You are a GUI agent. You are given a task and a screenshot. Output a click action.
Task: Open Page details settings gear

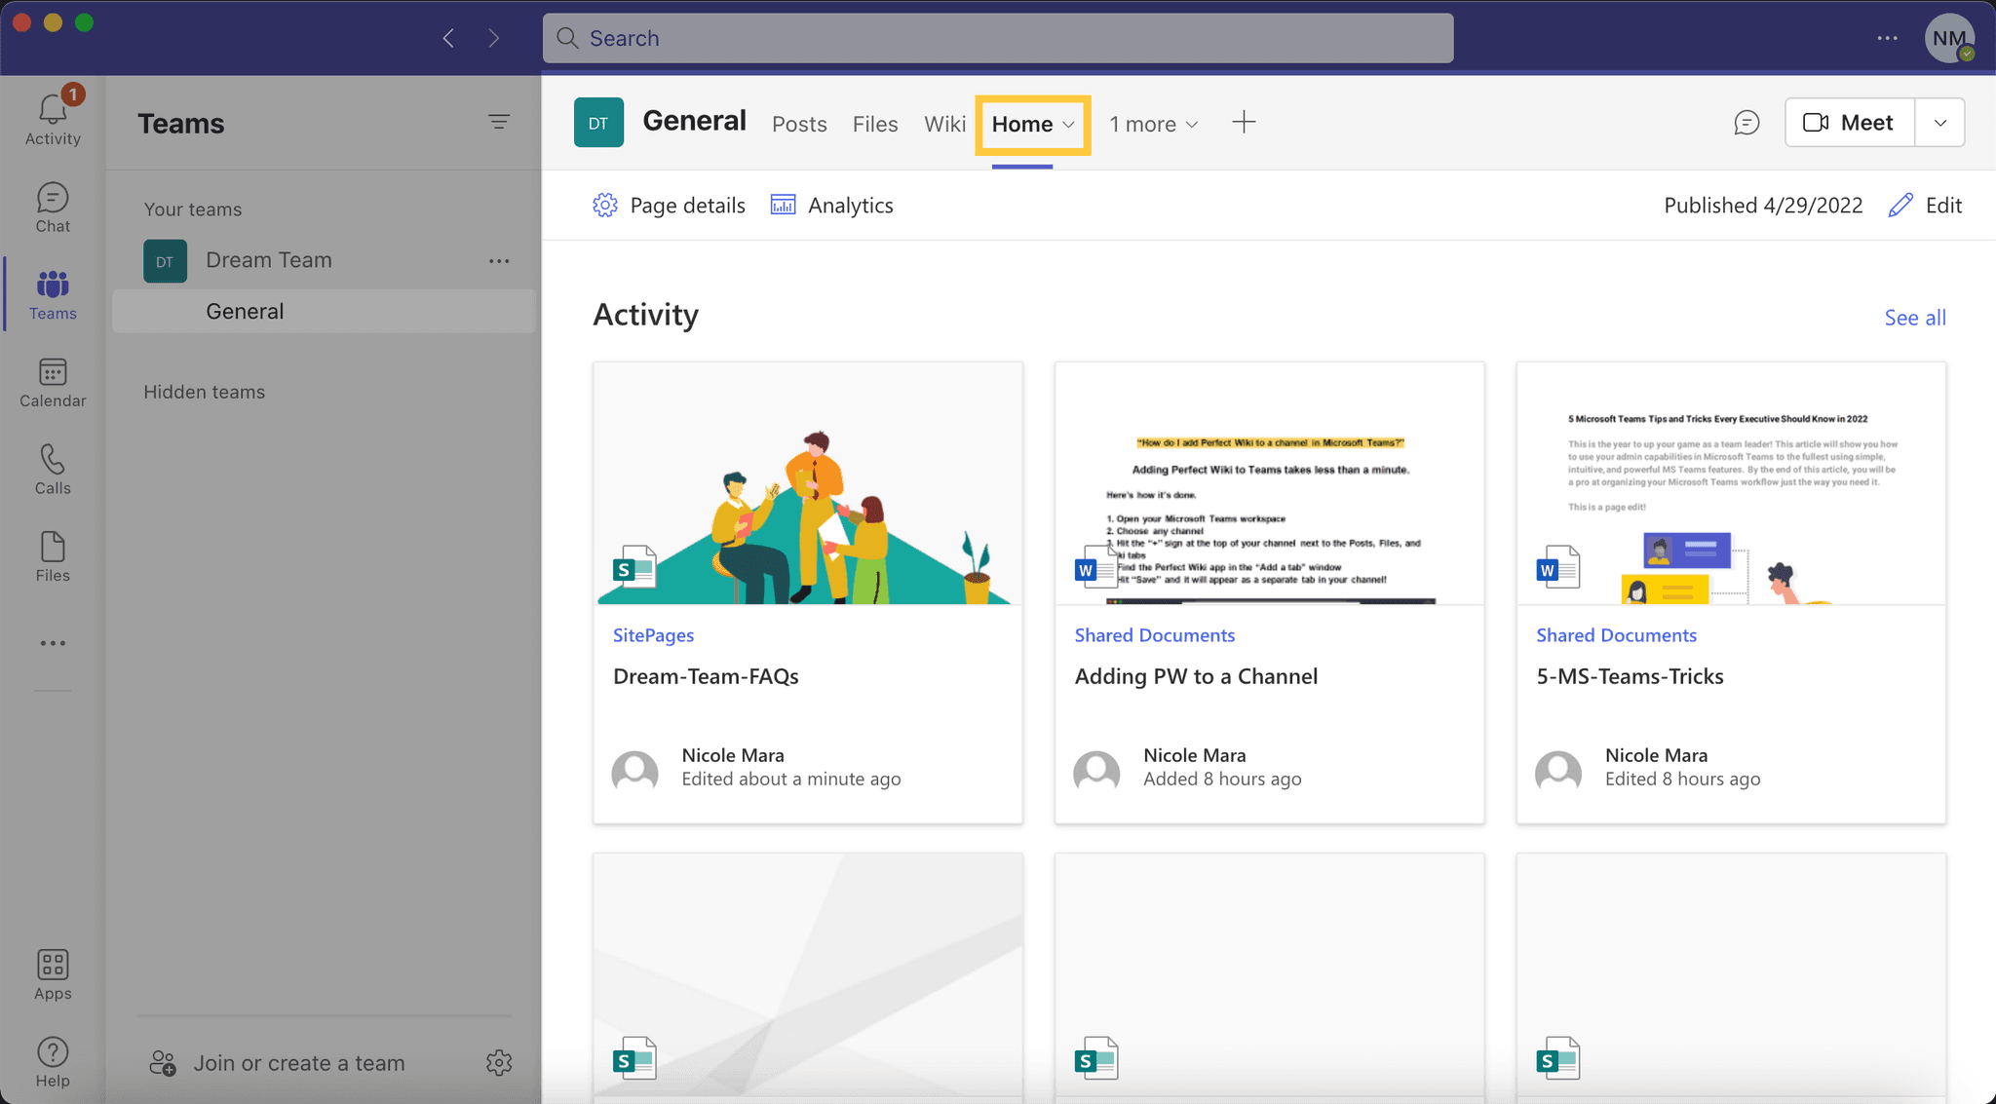(604, 205)
